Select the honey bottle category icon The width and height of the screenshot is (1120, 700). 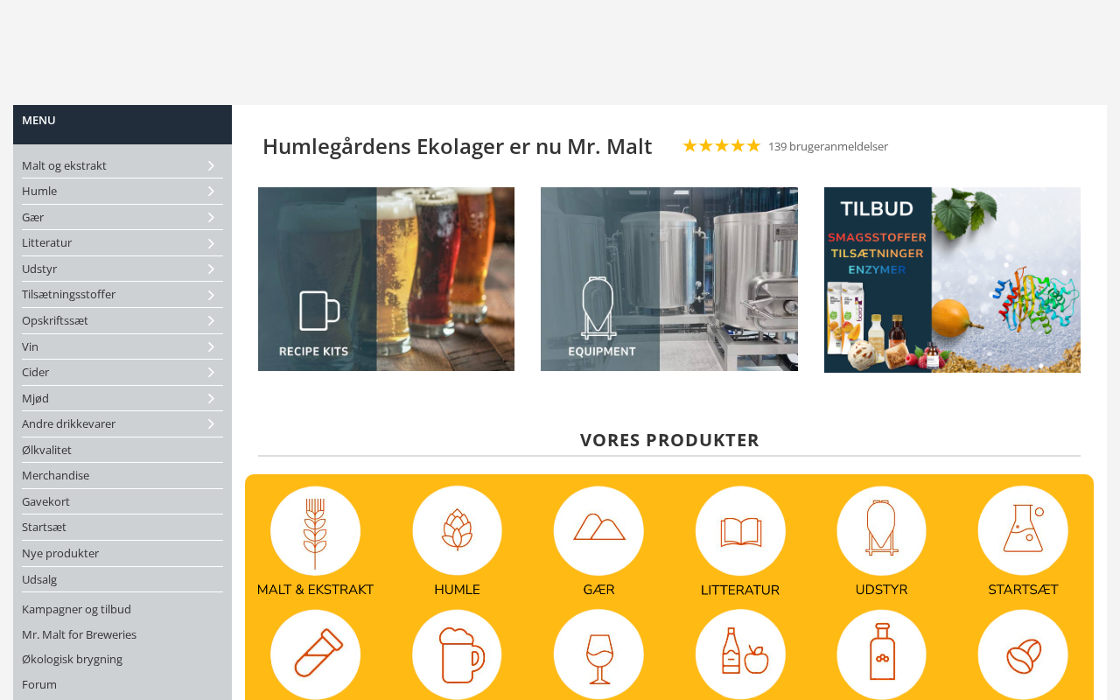click(881, 654)
